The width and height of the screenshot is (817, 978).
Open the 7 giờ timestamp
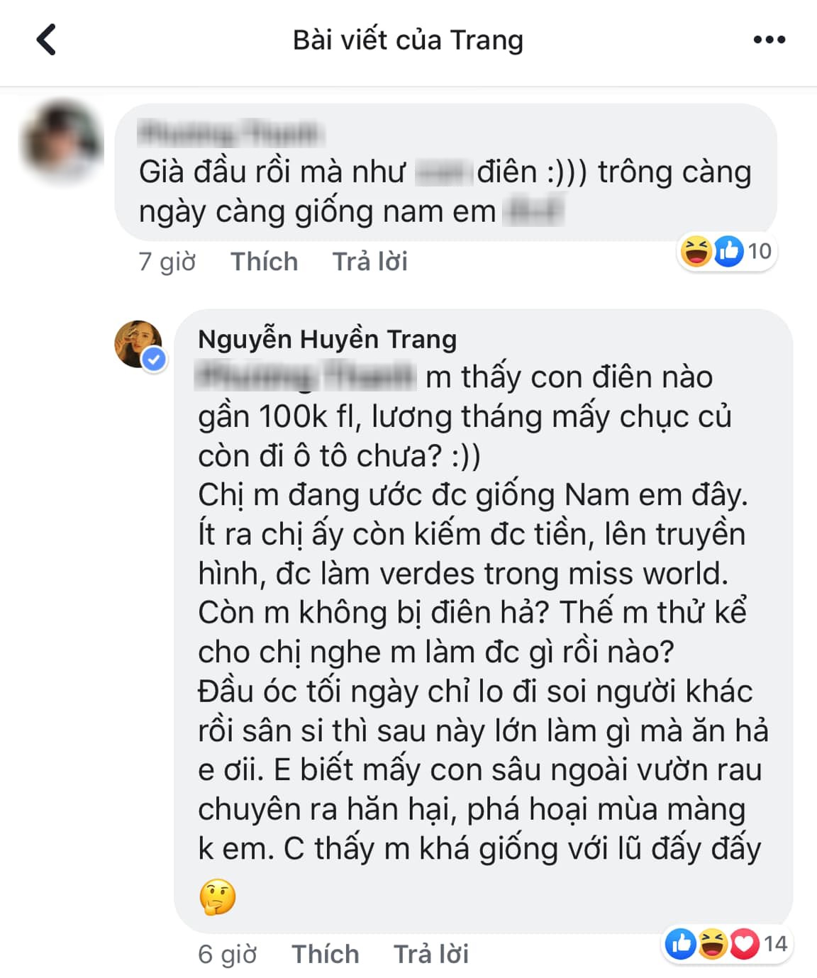[167, 262]
